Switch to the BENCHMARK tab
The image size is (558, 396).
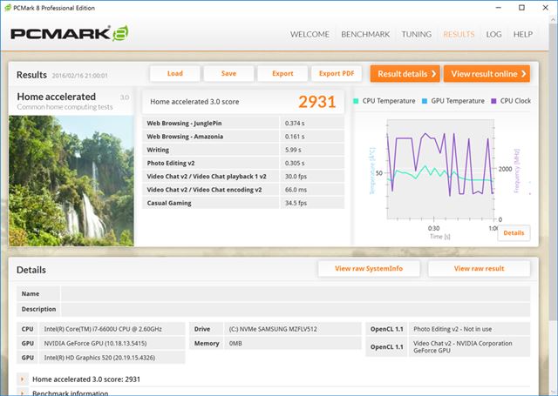click(365, 35)
